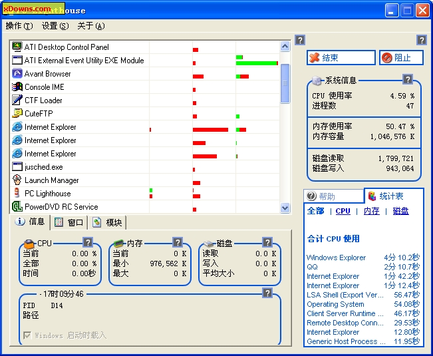
Task: Open help for the PID path box
Action: tap(267, 293)
